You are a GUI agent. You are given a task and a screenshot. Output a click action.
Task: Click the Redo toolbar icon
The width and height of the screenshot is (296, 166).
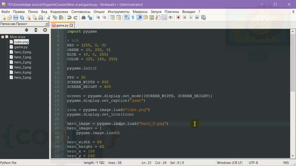point(75,18)
